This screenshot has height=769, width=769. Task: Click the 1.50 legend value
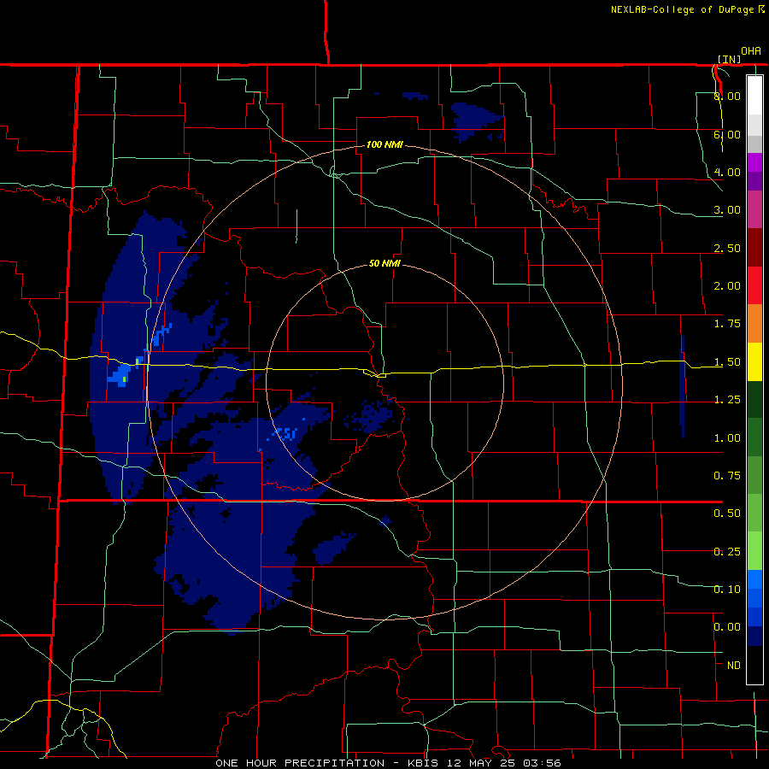pyautogui.click(x=727, y=362)
